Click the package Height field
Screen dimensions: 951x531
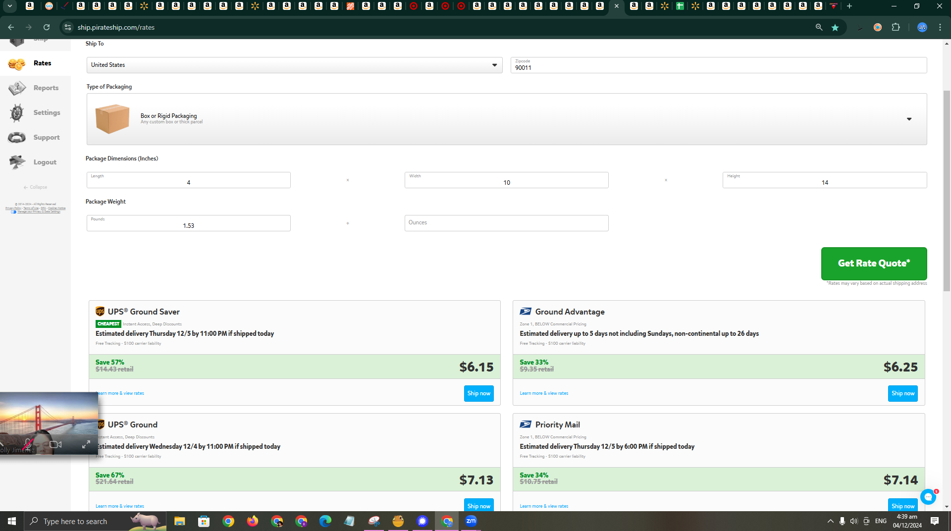click(824, 180)
